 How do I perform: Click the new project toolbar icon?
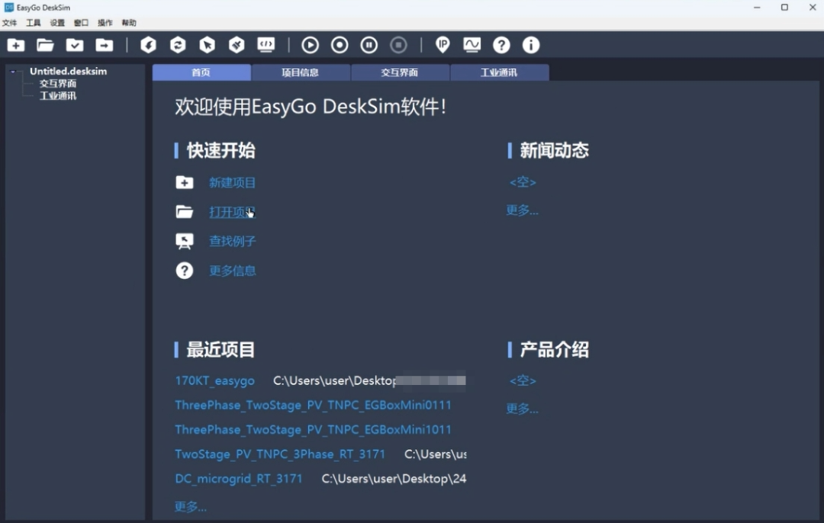(16, 45)
